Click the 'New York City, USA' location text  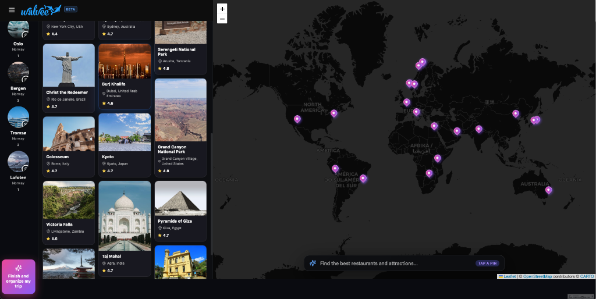point(67,27)
